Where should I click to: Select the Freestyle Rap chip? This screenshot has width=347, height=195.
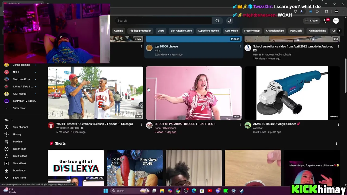(x=252, y=31)
